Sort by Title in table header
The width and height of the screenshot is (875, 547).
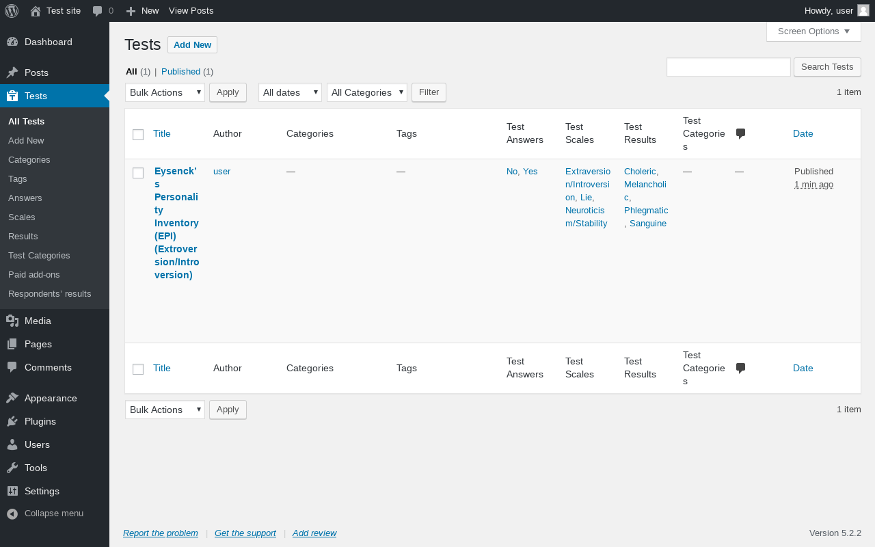point(162,133)
